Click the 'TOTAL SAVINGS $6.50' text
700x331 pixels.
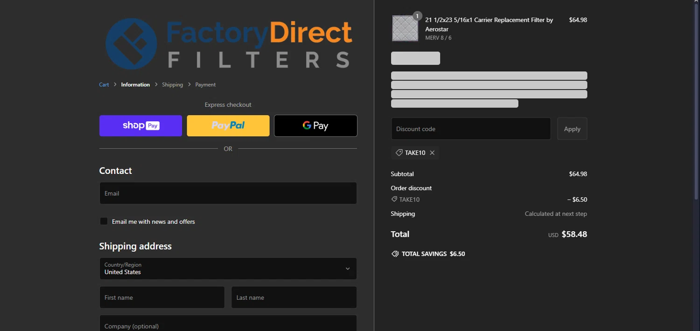tap(433, 254)
